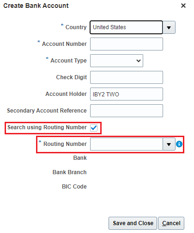This screenshot has width=194, height=233.
Task: Click into the Check Digit field
Action: click(x=127, y=77)
